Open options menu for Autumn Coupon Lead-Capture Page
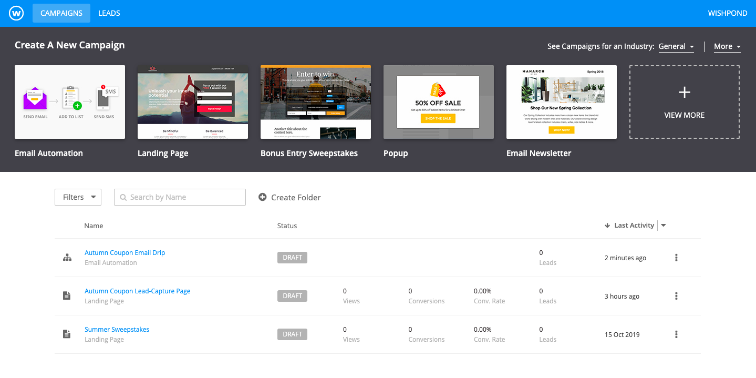The width and height of the screenshot is (756, 378). point(676,296)
